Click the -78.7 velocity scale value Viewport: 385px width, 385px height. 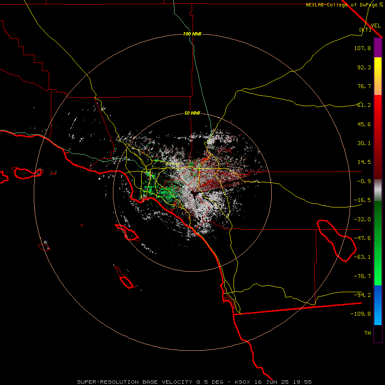pyautogui.click(x=362, y=276)
